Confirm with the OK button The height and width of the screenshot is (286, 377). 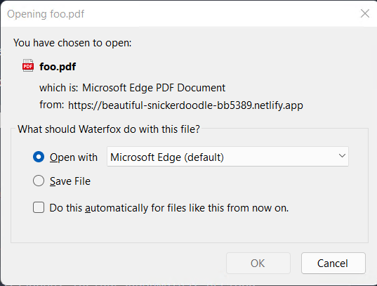258,263
